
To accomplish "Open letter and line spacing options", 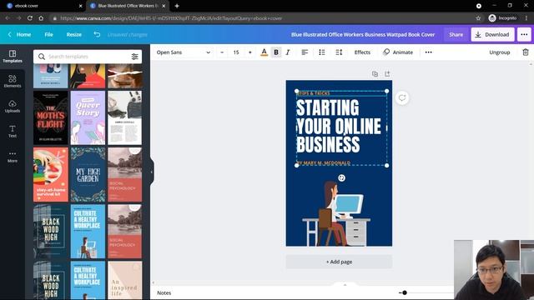I will 339,52.
